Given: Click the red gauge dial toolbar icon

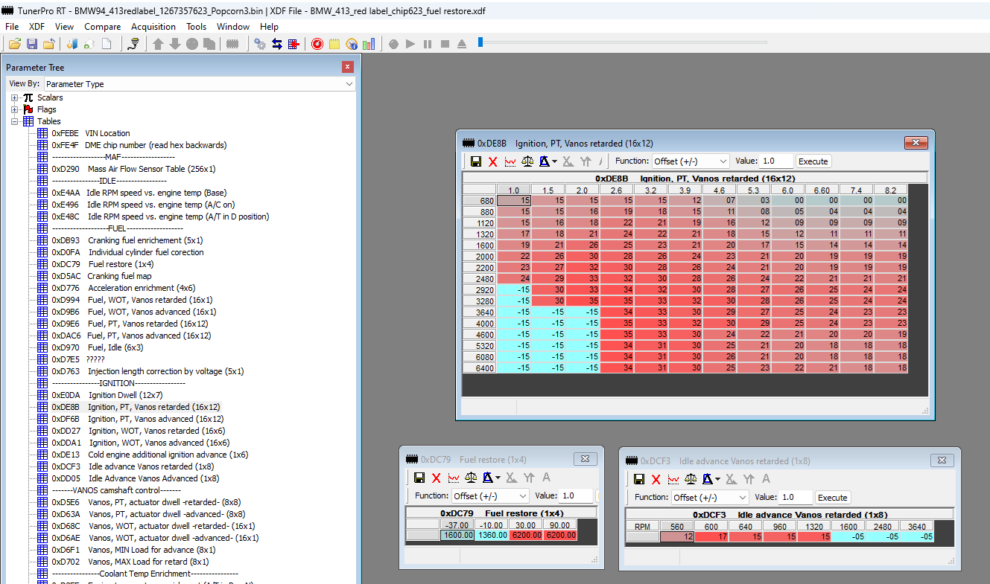Looking at the screenshot, I should [317, 44].
